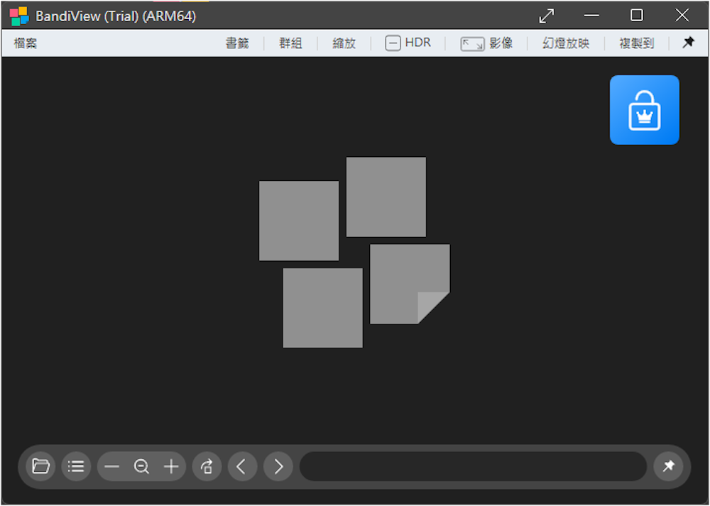Click the zoom in plus icon
The width and height of the screenshot is (710, 506).
coord(171,466)
